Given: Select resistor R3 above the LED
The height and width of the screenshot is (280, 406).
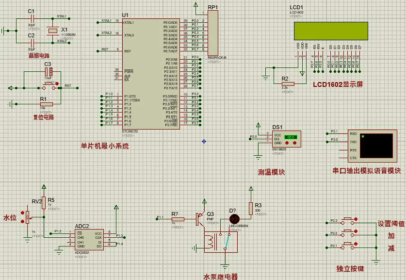Looking at the screenshot, I should click(x=251, y=209).
